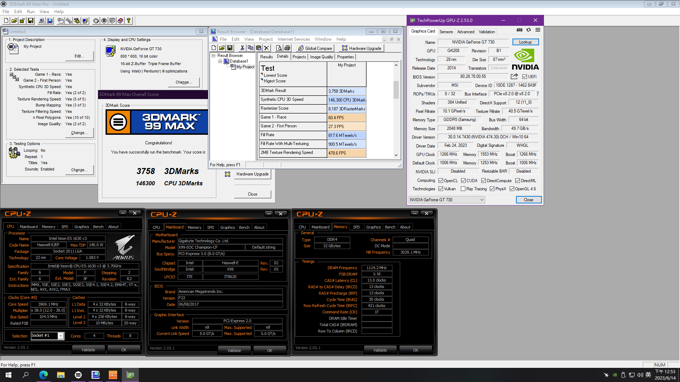
Task: Click the computer system info icon in 3DMark toolbar
Action: [41, 21]
